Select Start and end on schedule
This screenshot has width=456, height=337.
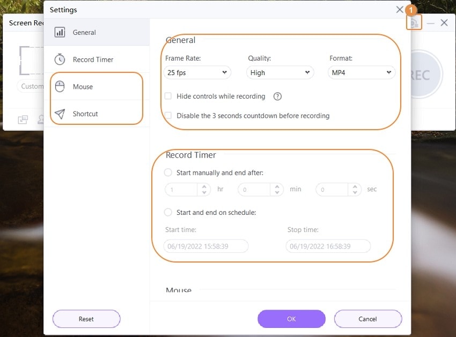point(168,212)
